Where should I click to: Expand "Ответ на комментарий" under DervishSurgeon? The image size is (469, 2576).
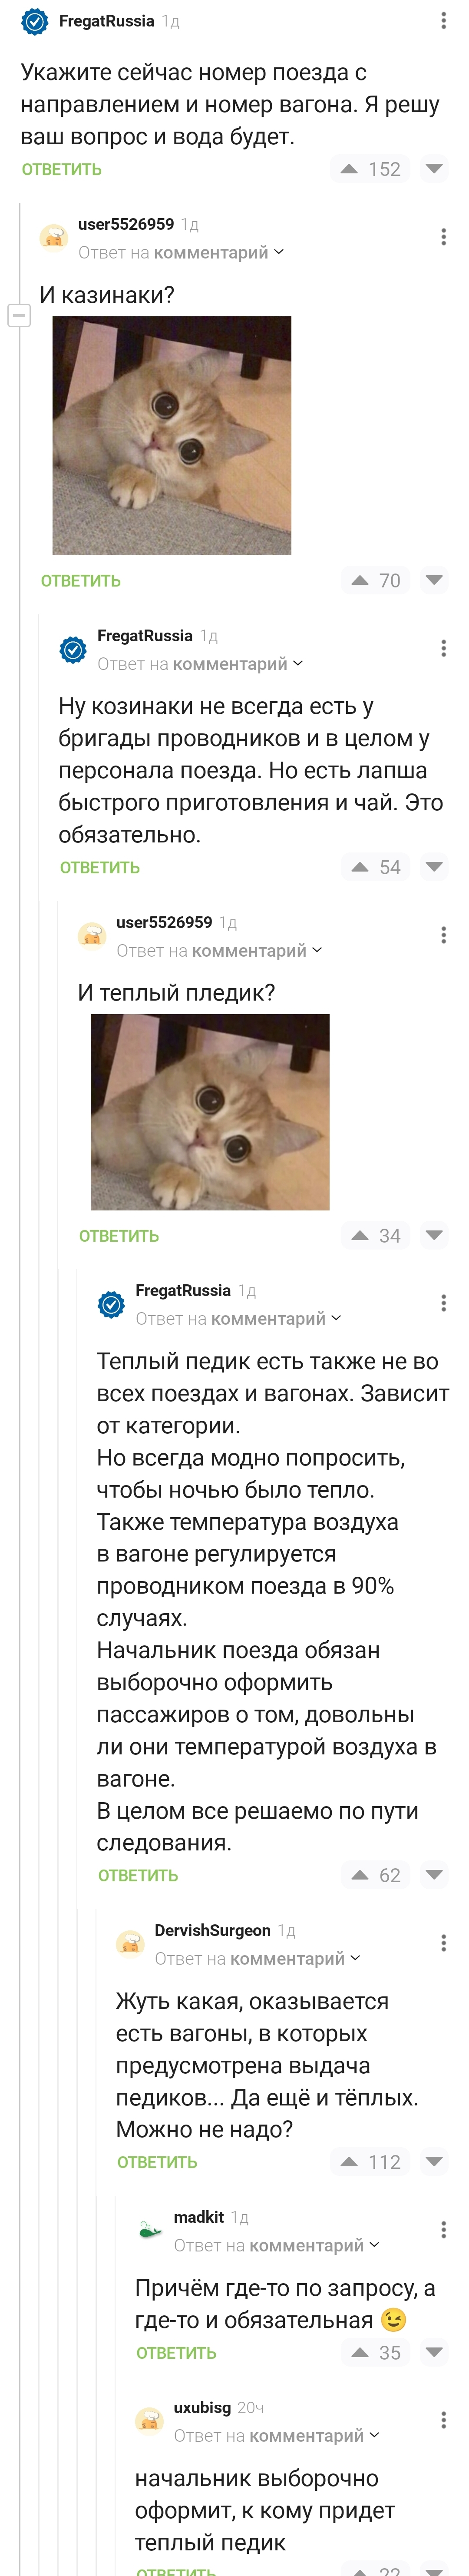257,1959
